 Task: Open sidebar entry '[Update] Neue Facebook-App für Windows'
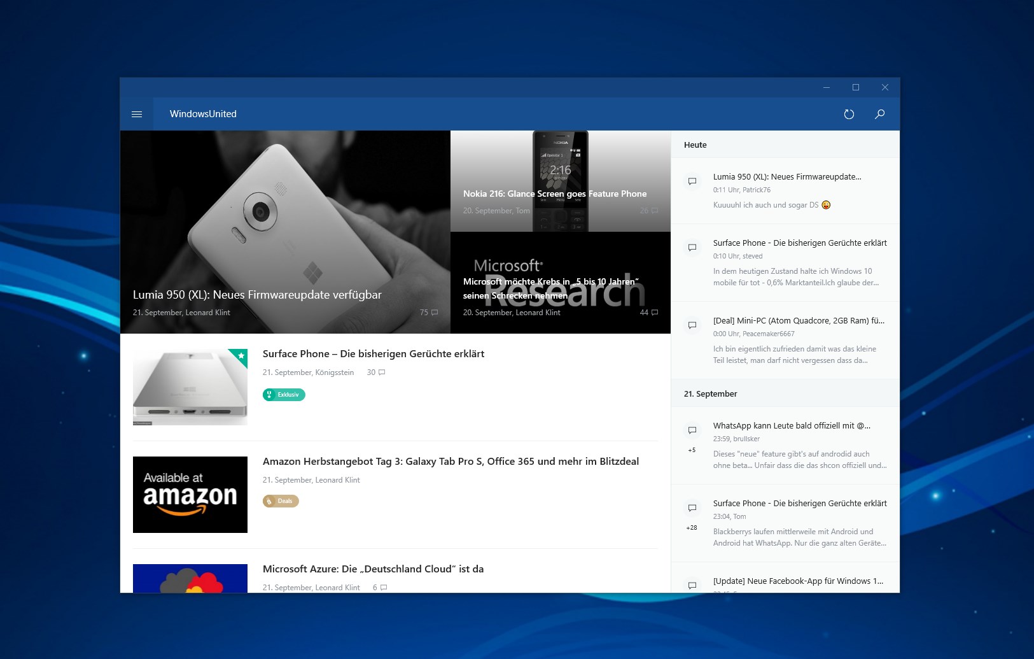(x=798, y=581)
